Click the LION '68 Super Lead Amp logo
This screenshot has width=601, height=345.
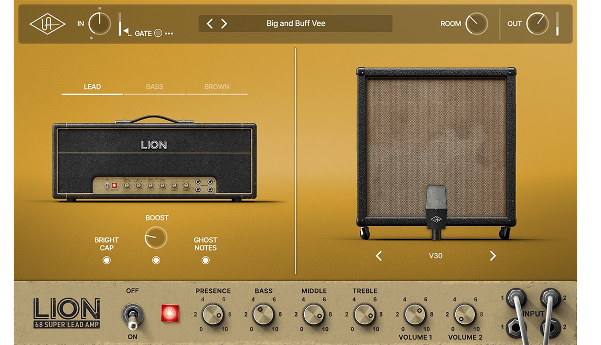(x=67, y=313)
